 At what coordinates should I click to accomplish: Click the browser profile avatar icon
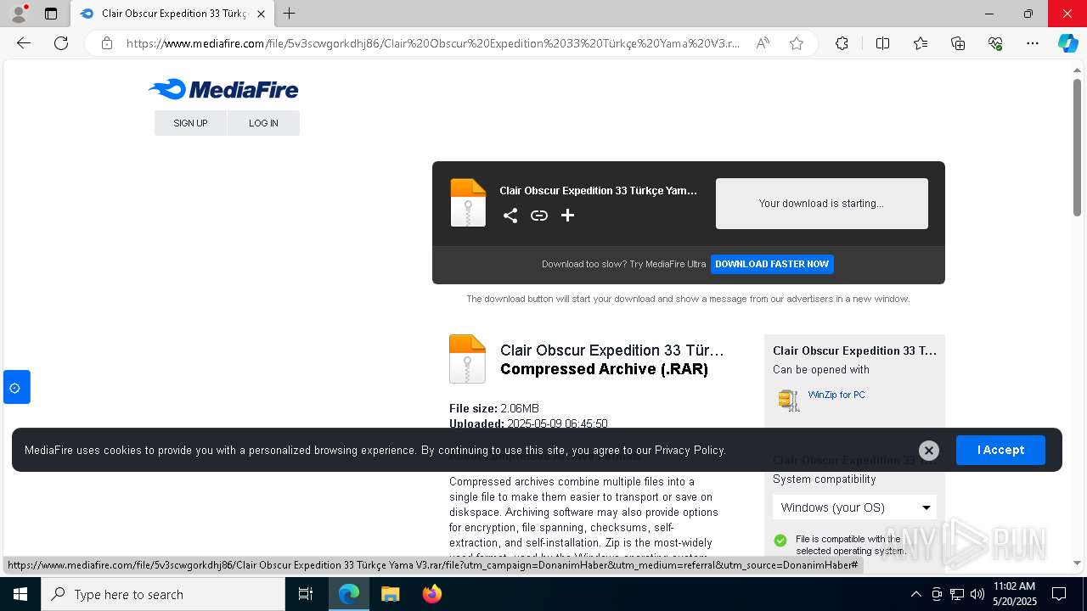point(18,14)
